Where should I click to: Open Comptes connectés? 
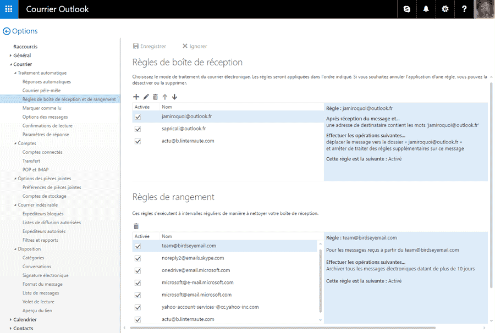(42, 152)
